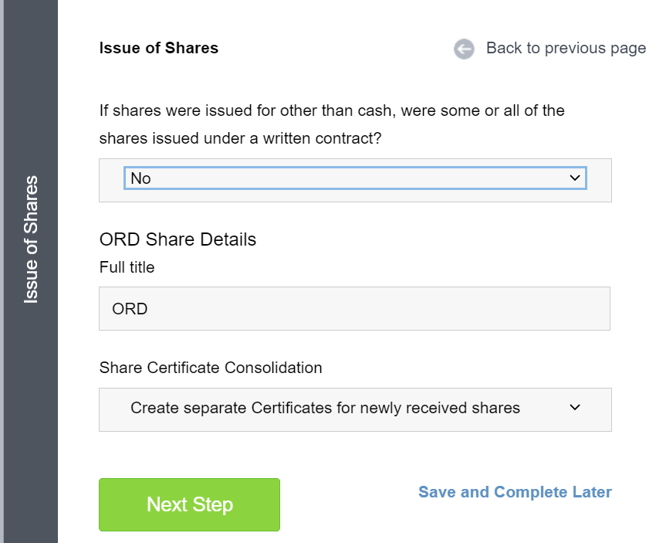Image resolution: width=656 pixels, height=543 pixels.
Task: Click the ORD Share Details section heading
Action: [x=178, y=239]
